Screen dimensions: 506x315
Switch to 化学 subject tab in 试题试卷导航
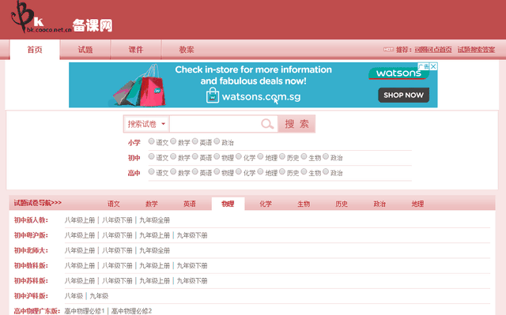[x=266, y=204]
